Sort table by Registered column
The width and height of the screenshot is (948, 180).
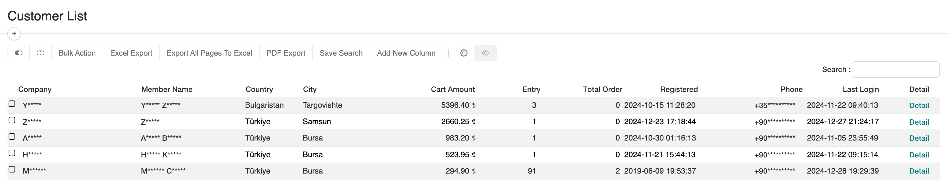678,89
